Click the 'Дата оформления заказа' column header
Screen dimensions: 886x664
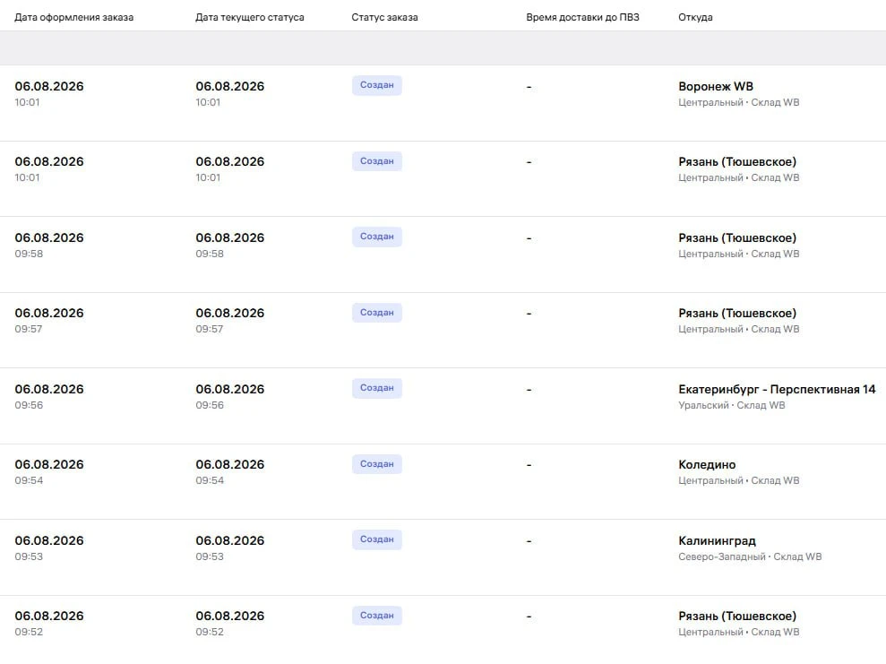74,18
